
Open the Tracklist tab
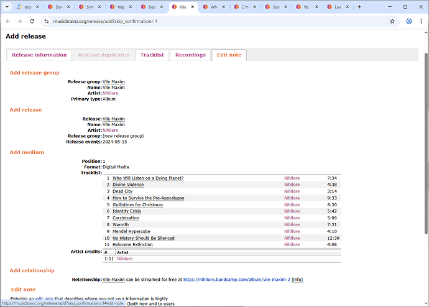point(152,55)
